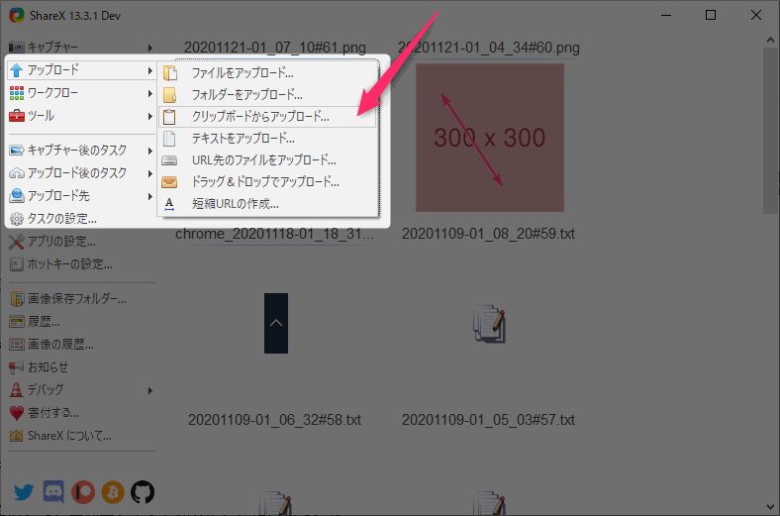Click the globe icon for アップロード先
The width and height of the screenshot is (780, 516).
tap(17, 195)
